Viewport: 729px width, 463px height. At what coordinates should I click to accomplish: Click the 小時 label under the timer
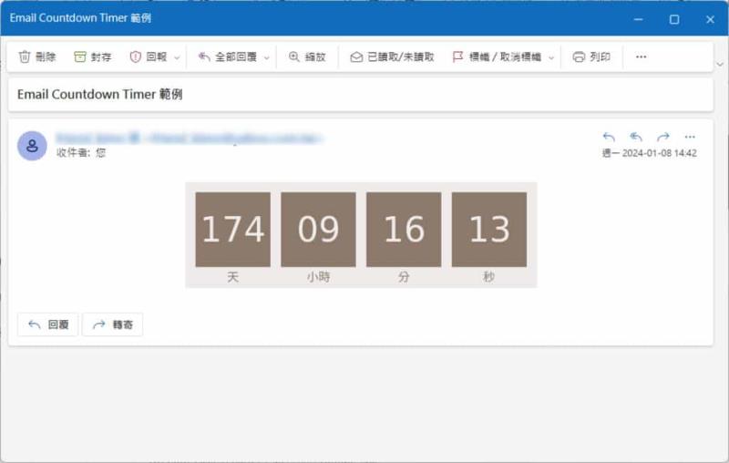(318, 277)
